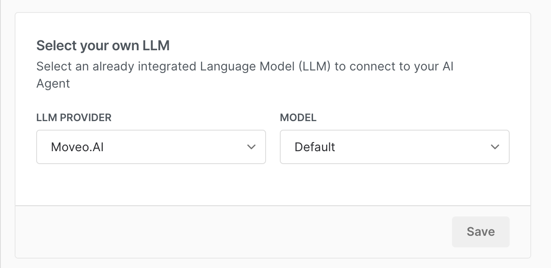Screen dimensions: 551x268
Task: Select the Moveo.AI value text
Action: 77,147
